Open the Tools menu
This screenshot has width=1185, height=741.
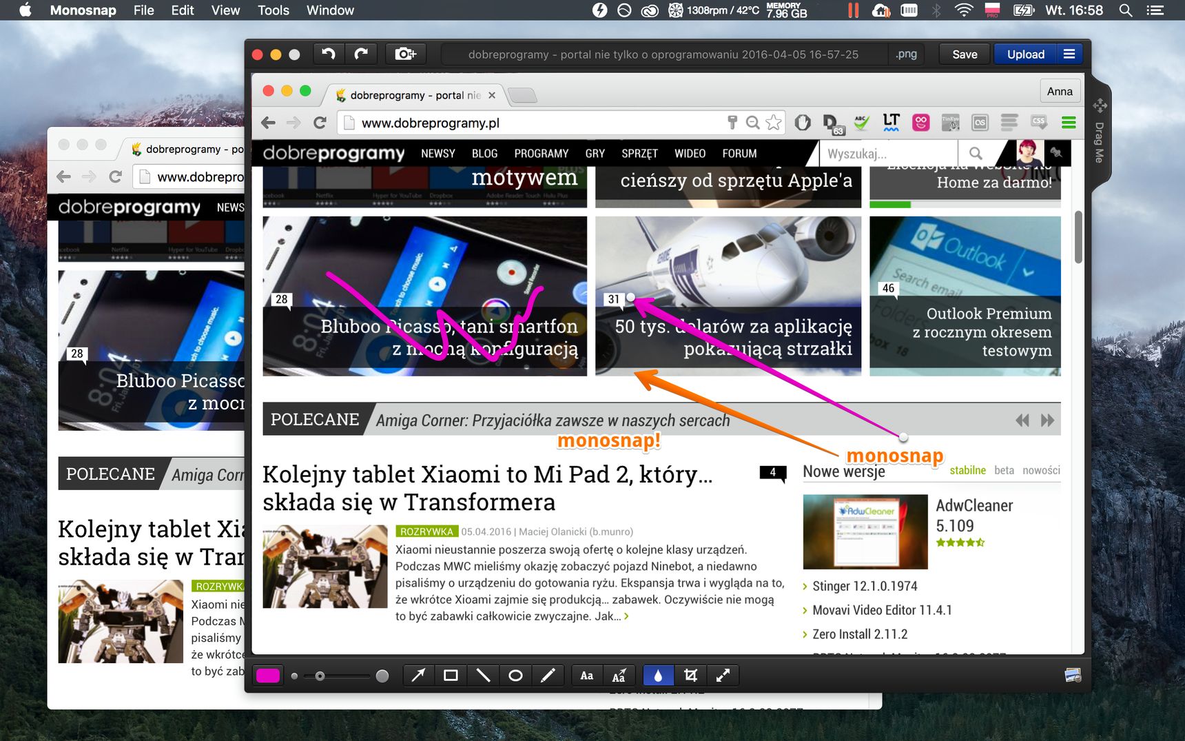[274, 10]
